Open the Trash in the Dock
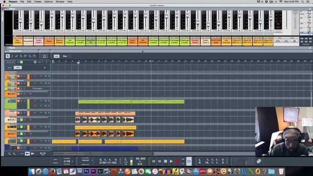This screenshot has width=313, height=176. (281, 171)
